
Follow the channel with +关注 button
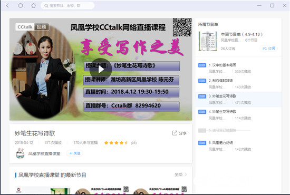point(75,153)
